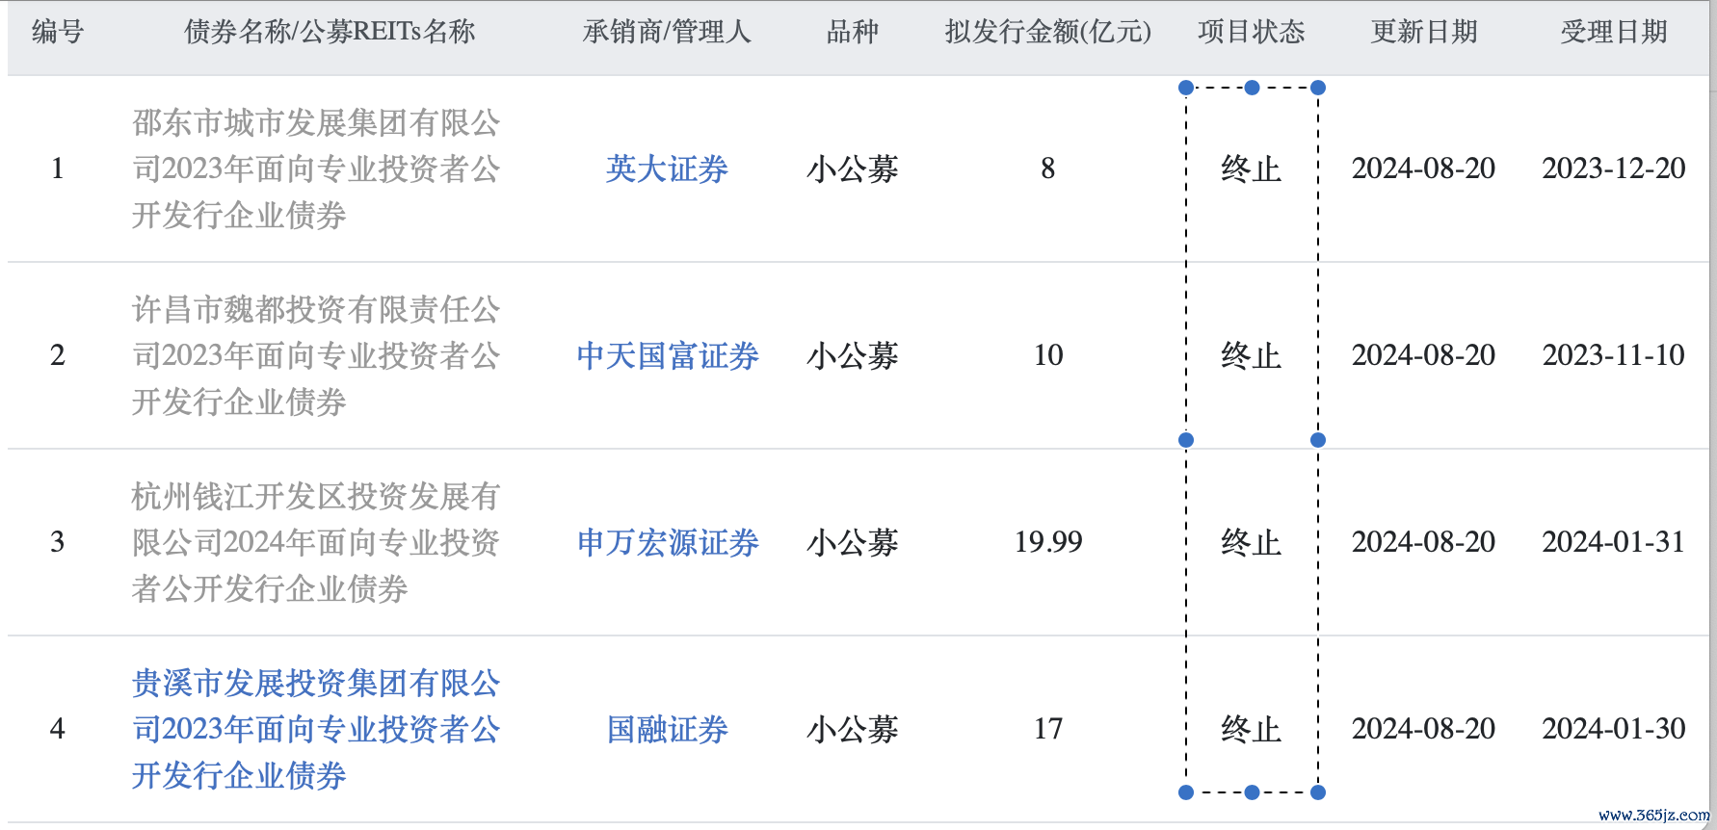The height and width of the screenshot is (830, 1717).
Task: Open the 中天国富证券 underwriter link
Action: 667,356
